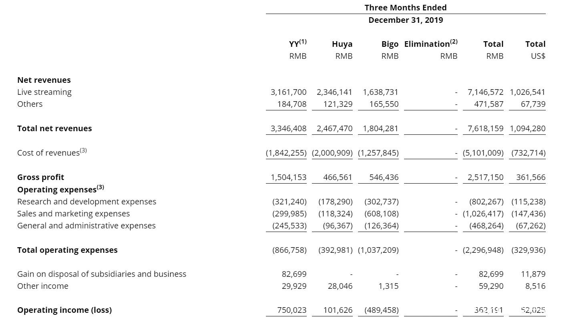Select the "US$" currency header
The width and height of the screenshot is (575, 322).
[x=537, y=56]
